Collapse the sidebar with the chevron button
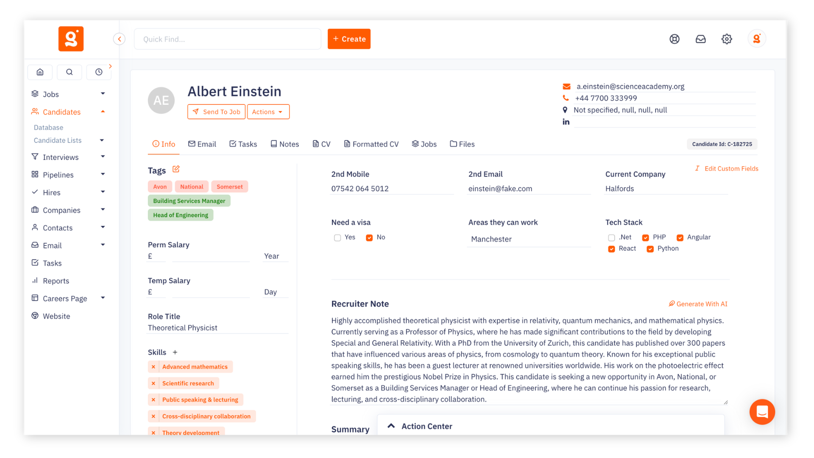 [119, 39]
